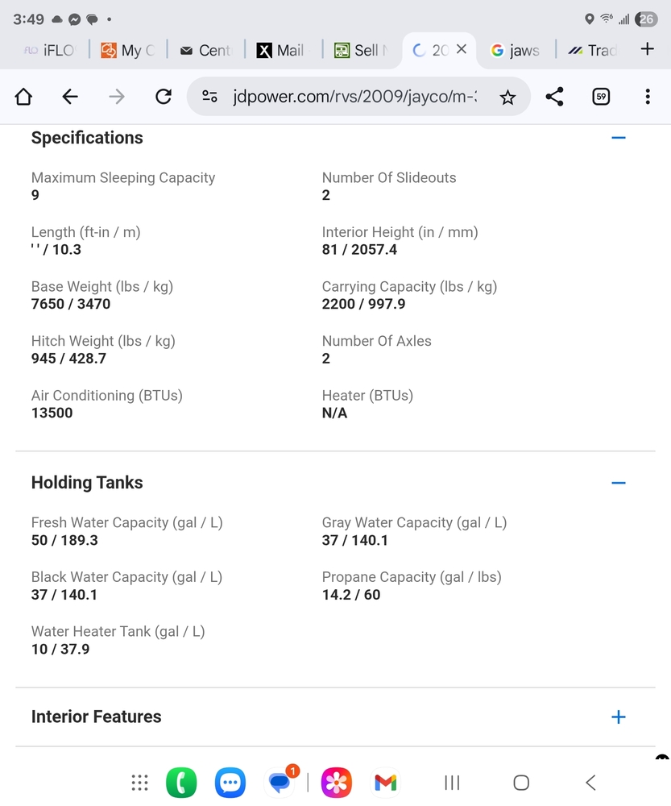The width and height of the screenshot is (671, 806).
Task: Open the app drawer grid icon
Action: 139,782
